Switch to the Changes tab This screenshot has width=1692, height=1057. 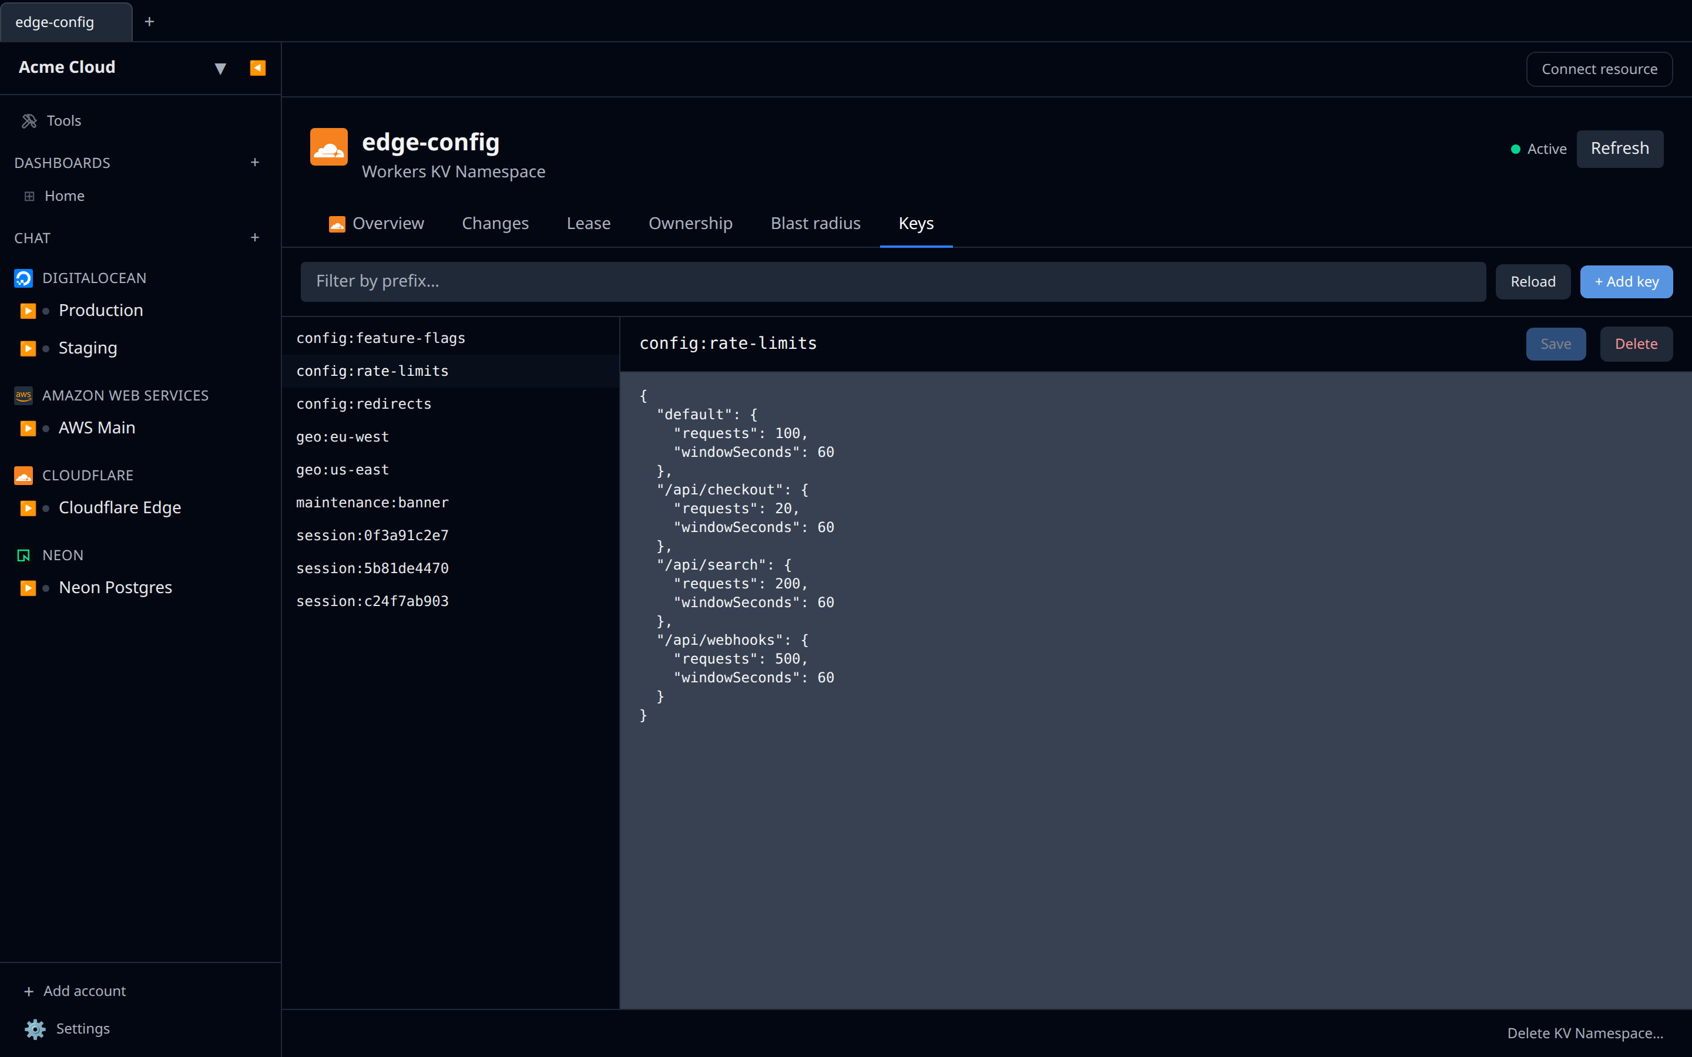pos(495,224)
